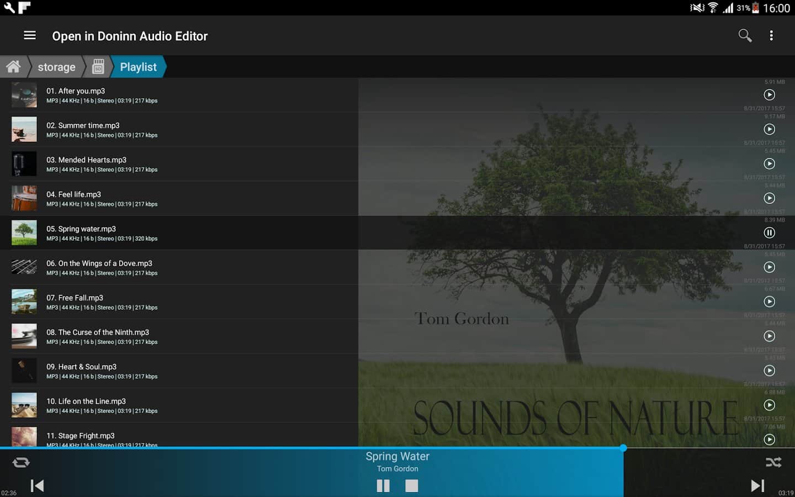
Task: Stop playback with the square button
Action: (x=412, y=485)
